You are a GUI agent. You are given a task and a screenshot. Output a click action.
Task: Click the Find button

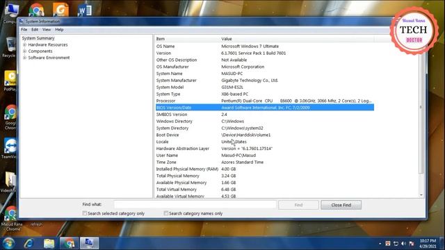298,205
